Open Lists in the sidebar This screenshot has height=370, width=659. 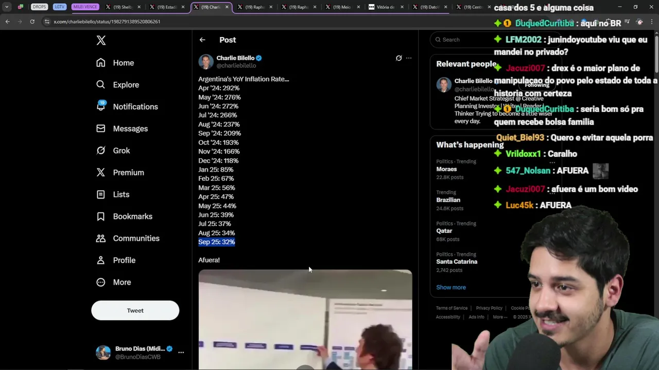tap(113, 194)
